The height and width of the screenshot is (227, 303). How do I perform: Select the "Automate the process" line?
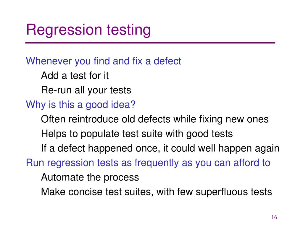pos(90,177)
